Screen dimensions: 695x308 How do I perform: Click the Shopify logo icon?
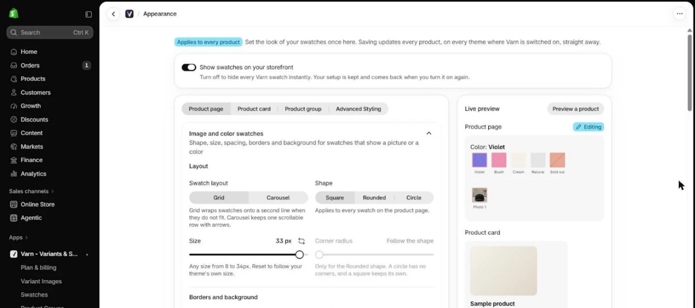(x=14, y=13)
